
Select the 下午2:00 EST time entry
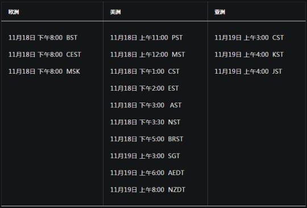pos(144,88)
